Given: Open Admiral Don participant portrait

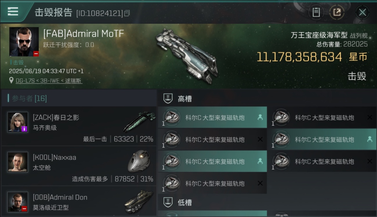Looking at the screenshot, I should (18, 202).
